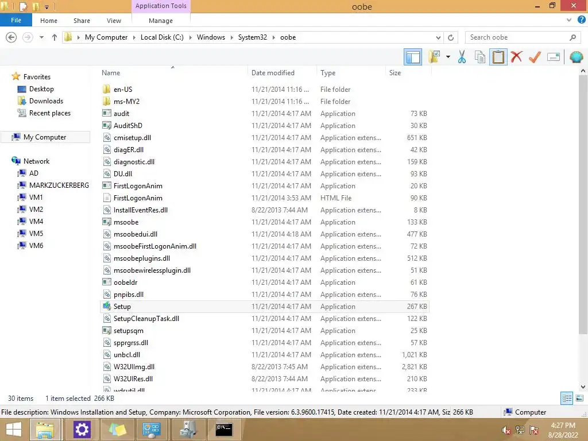
Task: Select MARKZUCKERBERG under Network
Action: [x=59, y=185]
